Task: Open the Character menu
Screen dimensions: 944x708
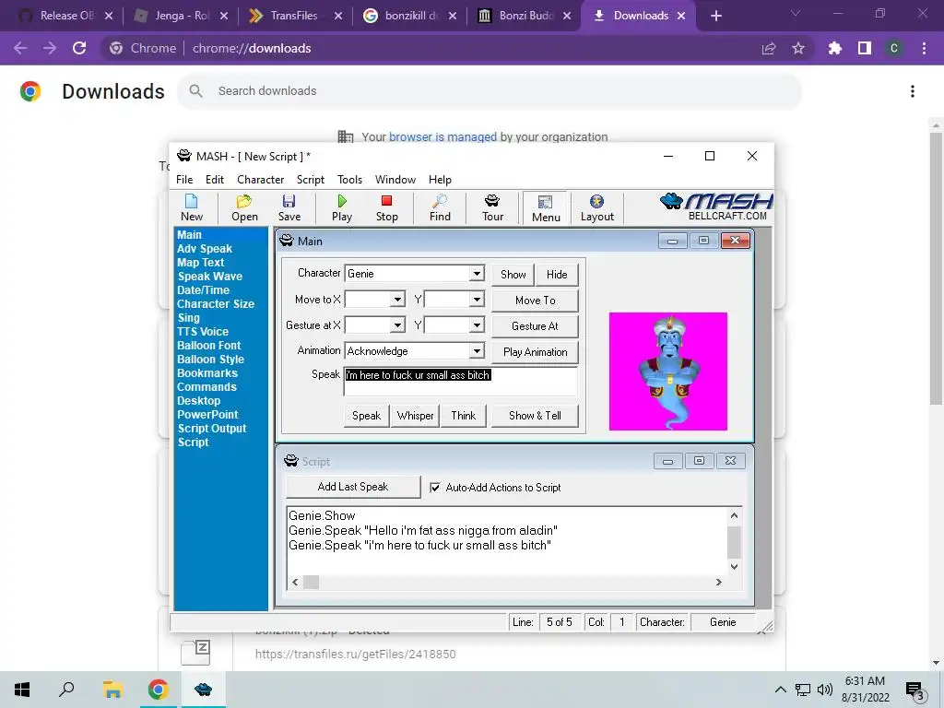Action: [260, 180]
